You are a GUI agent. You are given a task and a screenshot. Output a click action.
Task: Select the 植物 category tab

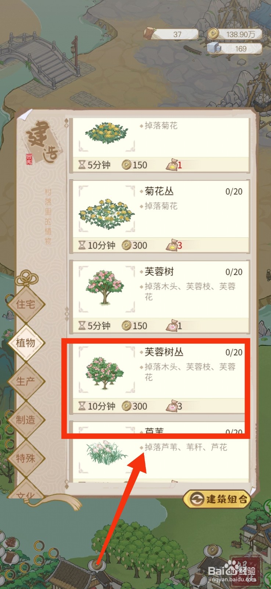(x=26, y=343)
